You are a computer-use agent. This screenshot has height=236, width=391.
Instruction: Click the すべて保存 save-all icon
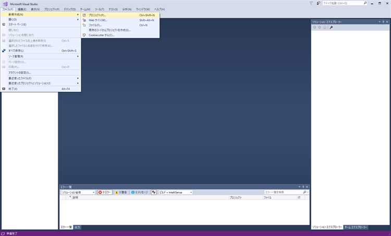pos(4,51)
